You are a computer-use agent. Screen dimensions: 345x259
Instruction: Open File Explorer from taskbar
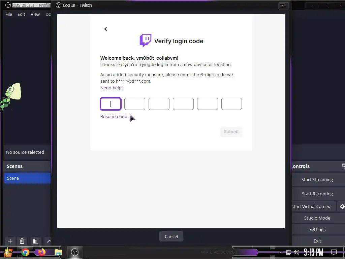(58, 252)
